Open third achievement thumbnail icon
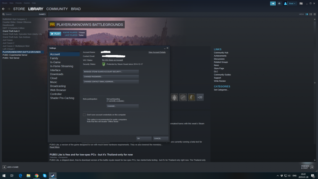 [x=191, y=97]
